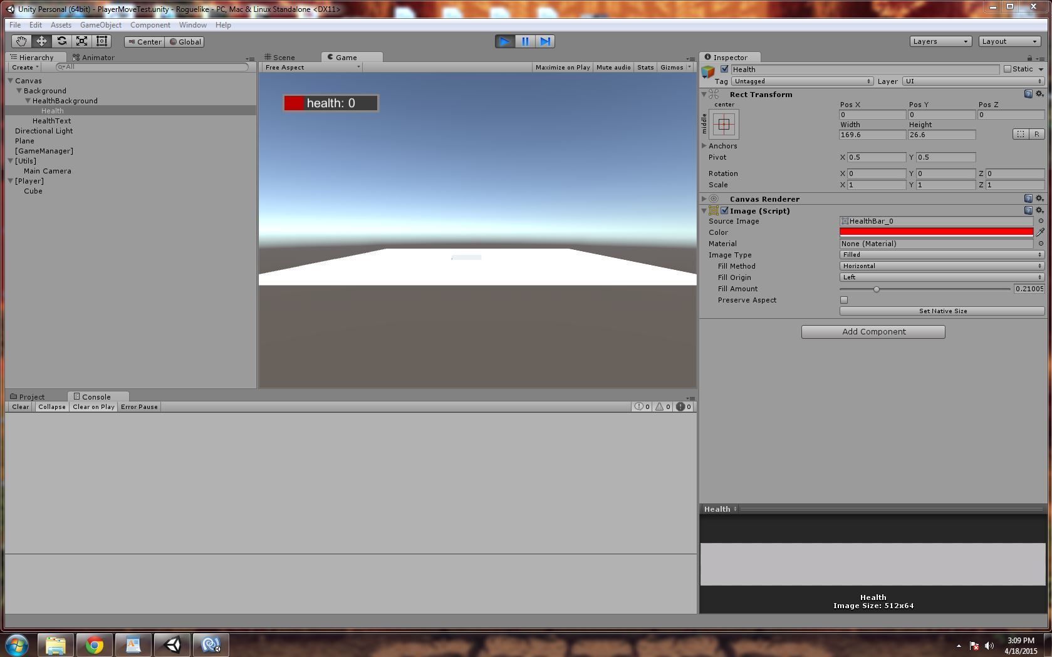Toggle raw edit mode R button

point(1036,134)
